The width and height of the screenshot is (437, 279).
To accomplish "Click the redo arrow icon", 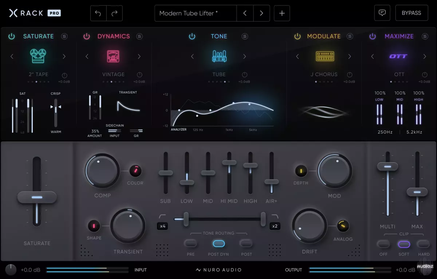I will 114,13.
